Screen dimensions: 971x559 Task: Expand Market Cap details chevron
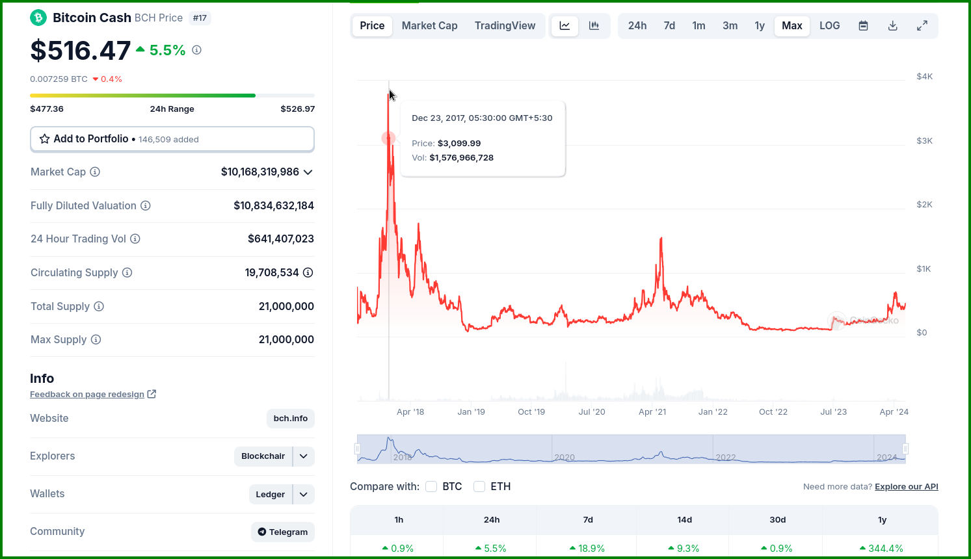[x=308, y=172]
